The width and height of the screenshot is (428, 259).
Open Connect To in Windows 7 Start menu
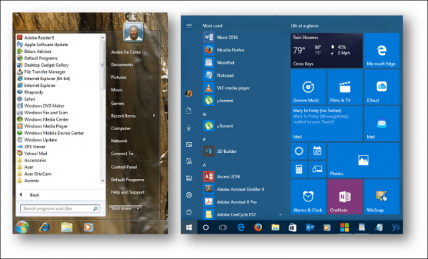coord(122,154)
